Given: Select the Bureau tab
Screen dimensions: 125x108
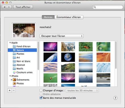Looking at the screenshot, I should (48, 17).
